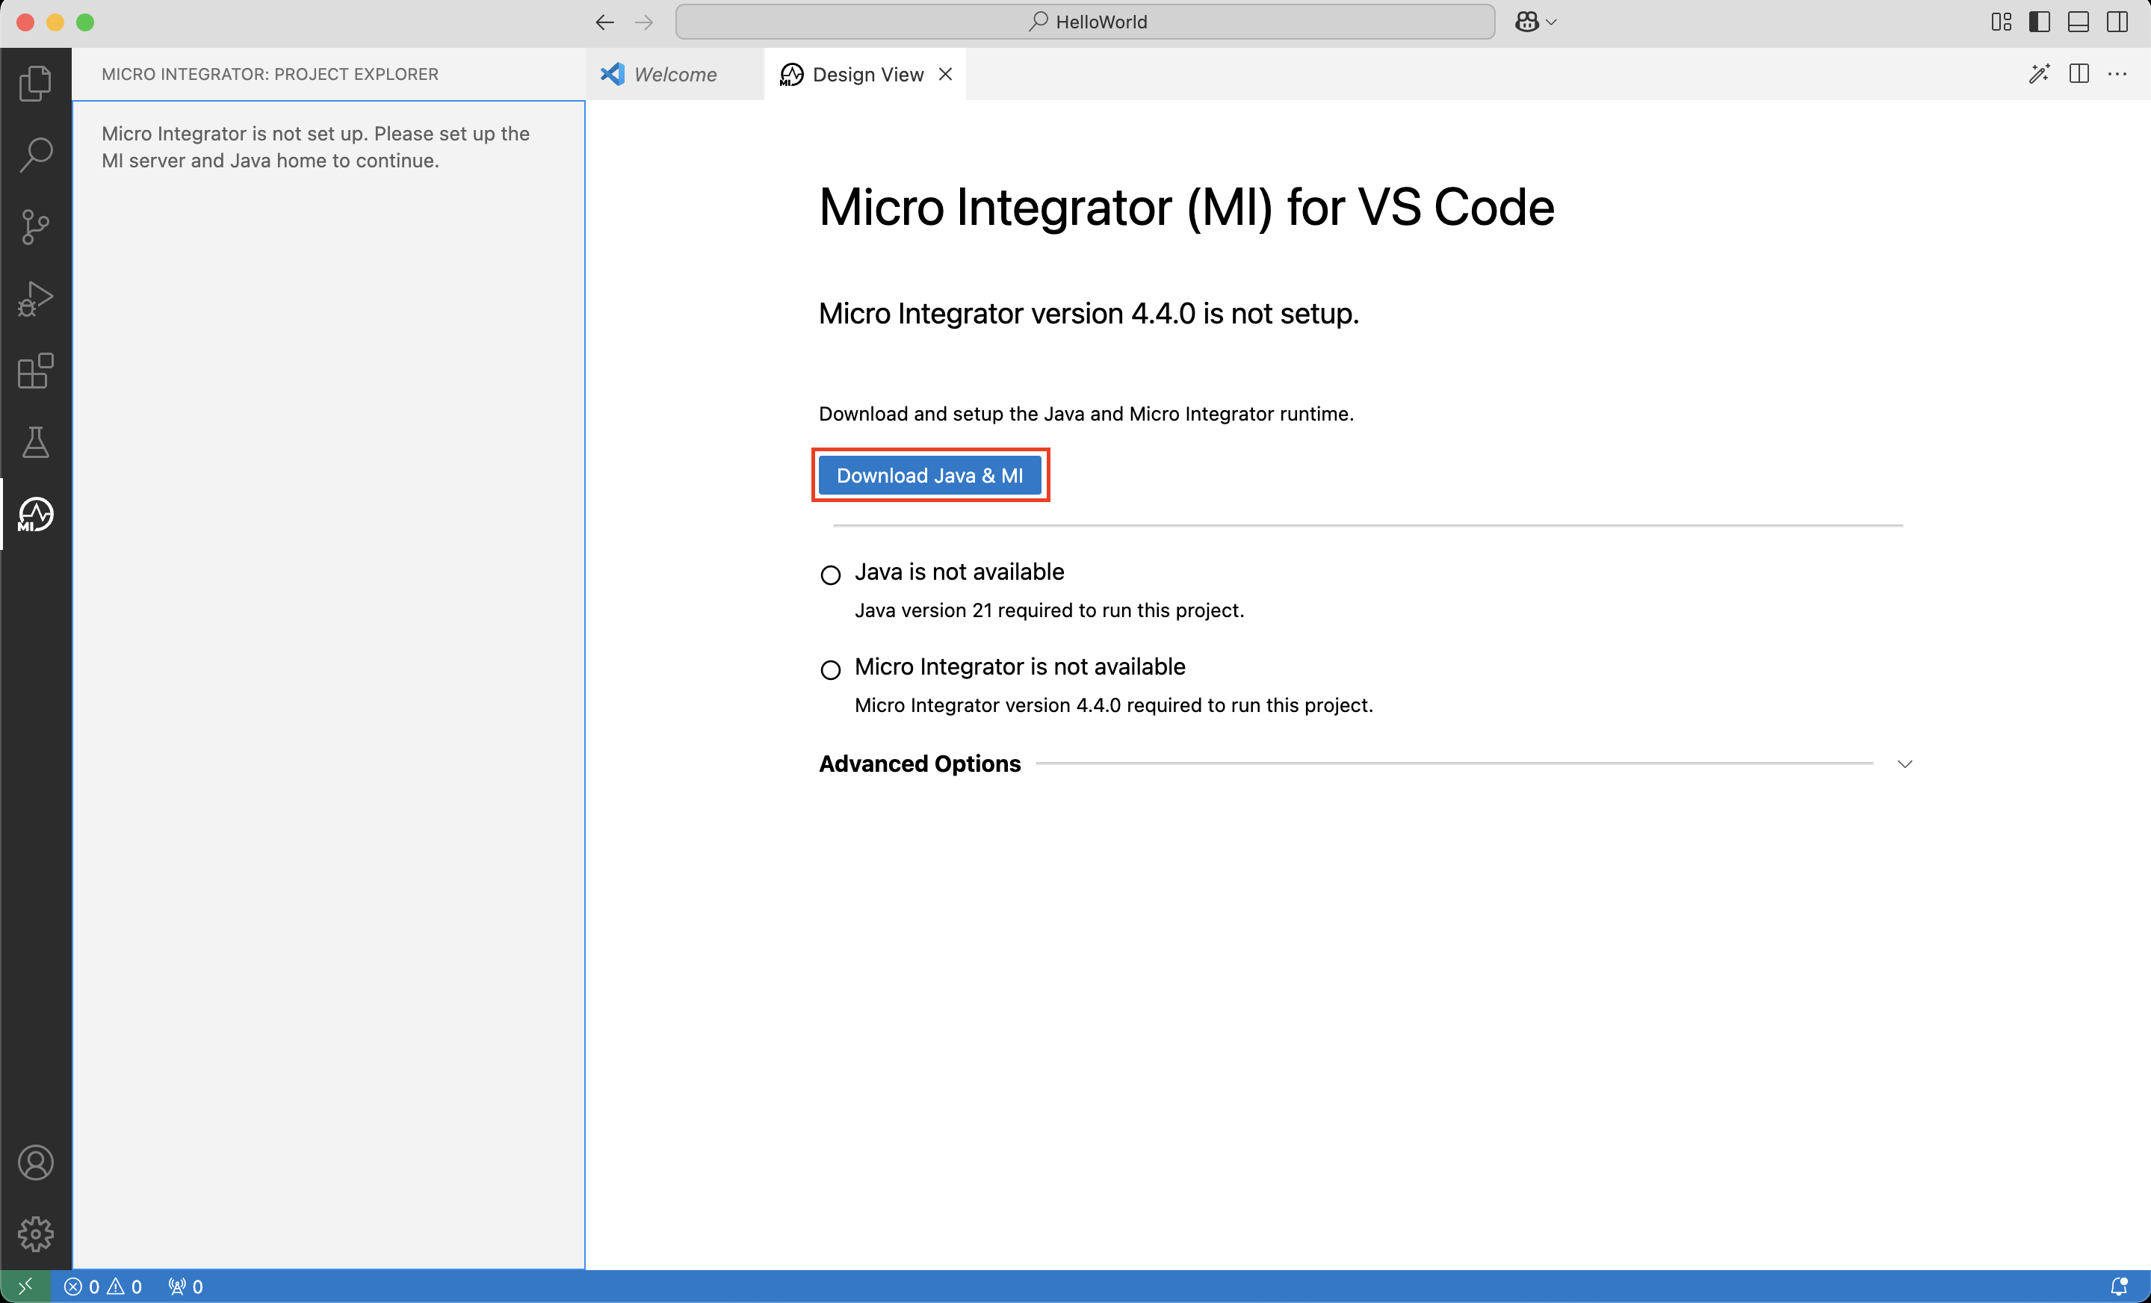Click the Micro Integrator (MI) for VS Code heading

(1186, 208)
